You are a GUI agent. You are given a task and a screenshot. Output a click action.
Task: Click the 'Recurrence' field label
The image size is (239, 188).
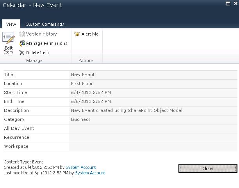pyautogui.click(x=16, y=137)
